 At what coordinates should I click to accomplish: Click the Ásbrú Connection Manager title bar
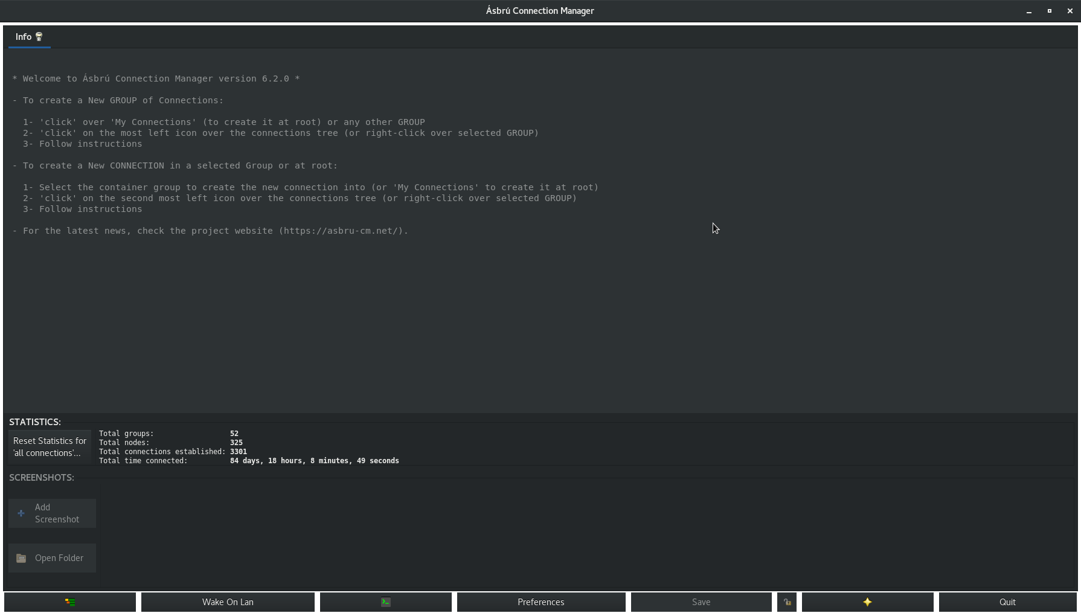(x=540, y=10)
